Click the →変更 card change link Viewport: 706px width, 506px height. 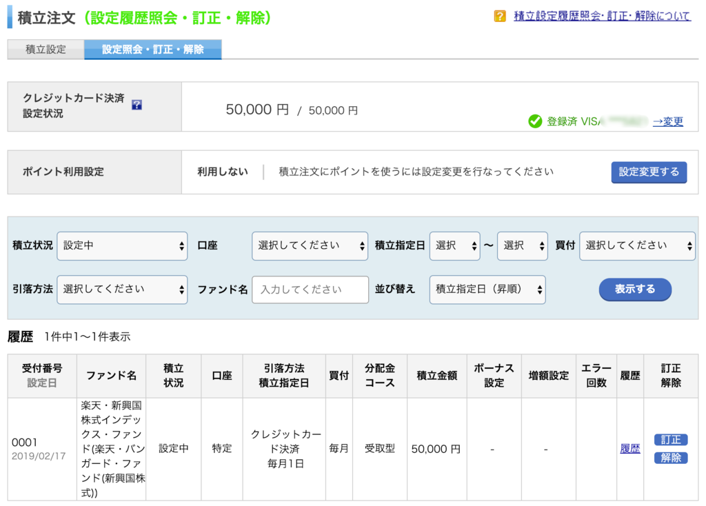click(667, 121)
